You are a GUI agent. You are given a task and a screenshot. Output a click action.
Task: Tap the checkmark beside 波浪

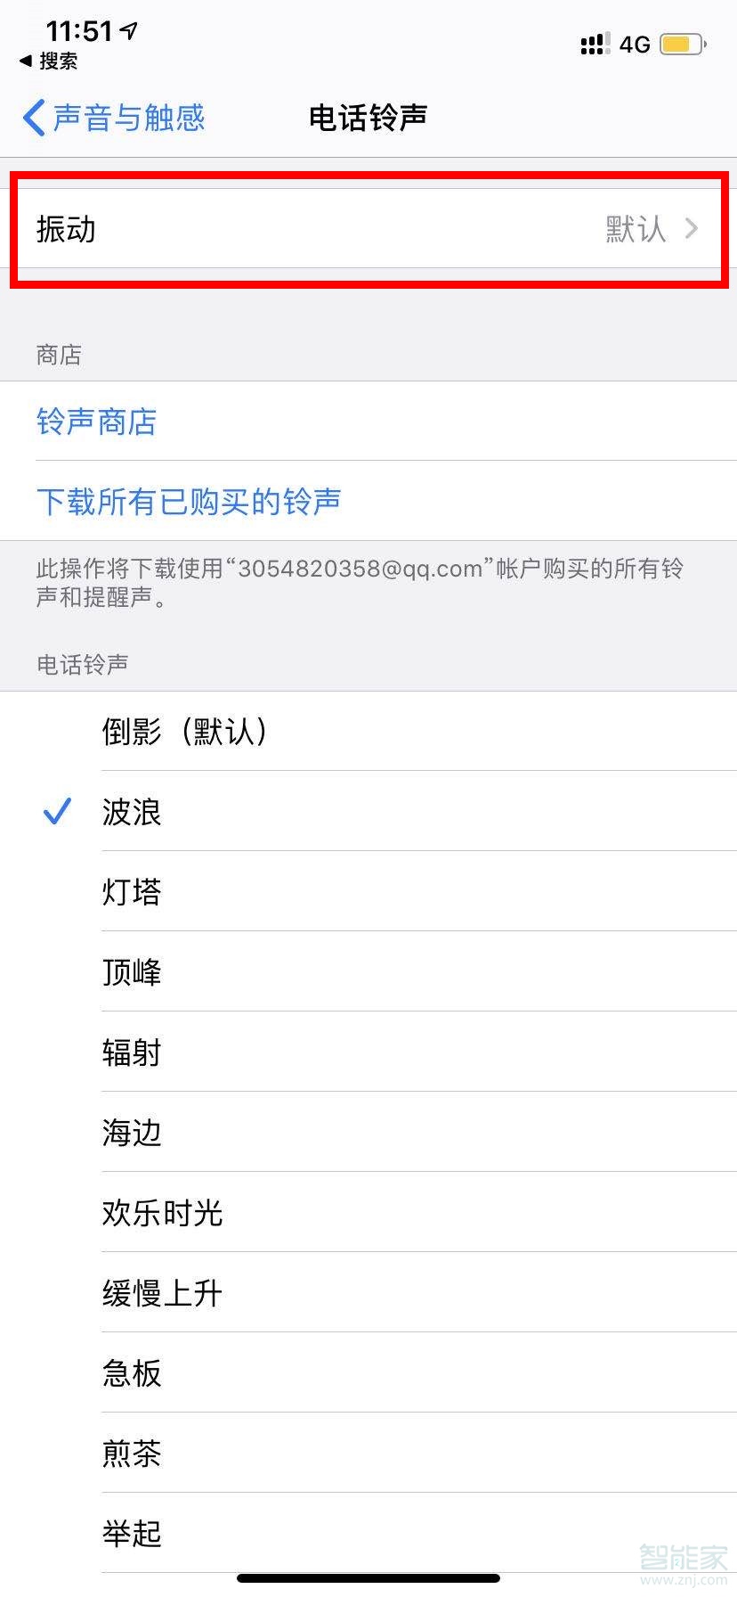56,811
